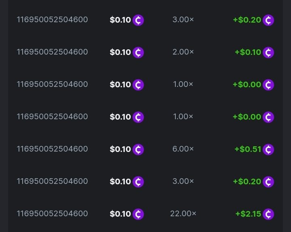Tap the coin icon beside +$0.10 profit
The image size is (291, 232).
[x=268, y=52]
